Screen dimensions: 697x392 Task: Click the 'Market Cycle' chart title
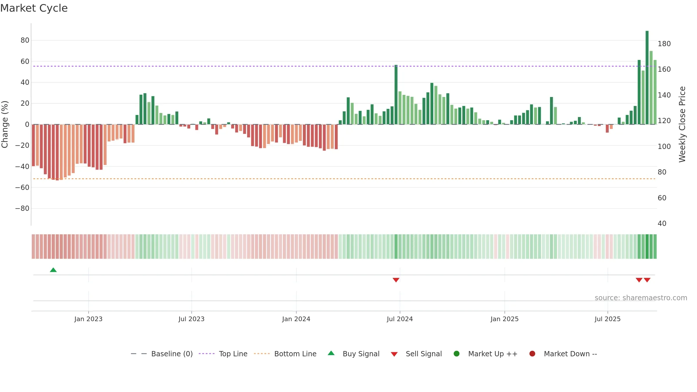(x=34, y=8)
